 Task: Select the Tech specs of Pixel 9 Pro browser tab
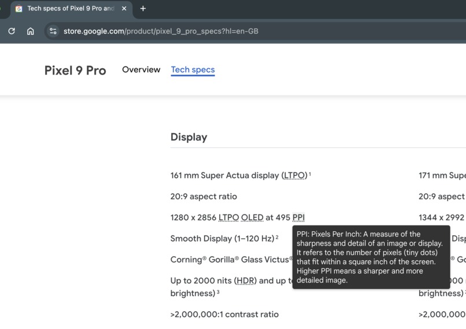tap(71, 9)
